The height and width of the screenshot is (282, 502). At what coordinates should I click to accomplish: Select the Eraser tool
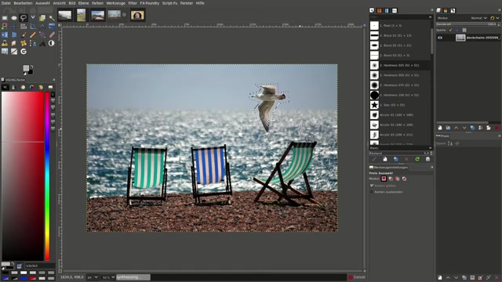tap(52, 34)
